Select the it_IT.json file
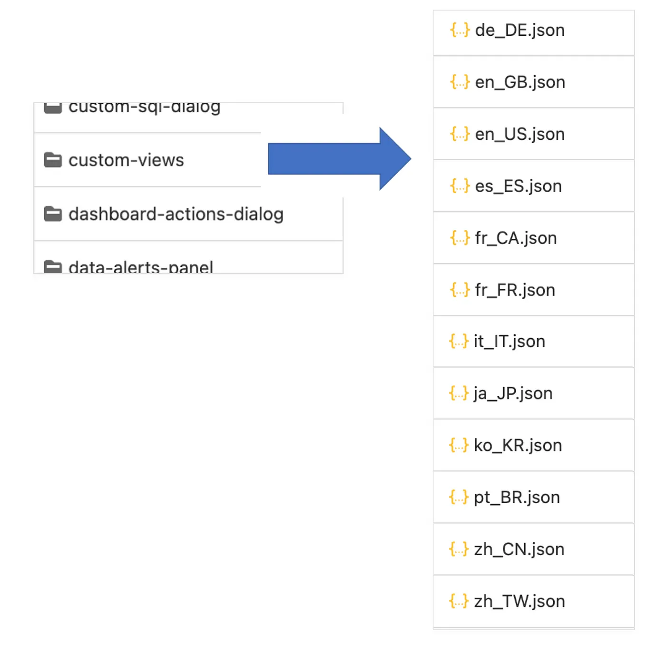 [509, 342]
